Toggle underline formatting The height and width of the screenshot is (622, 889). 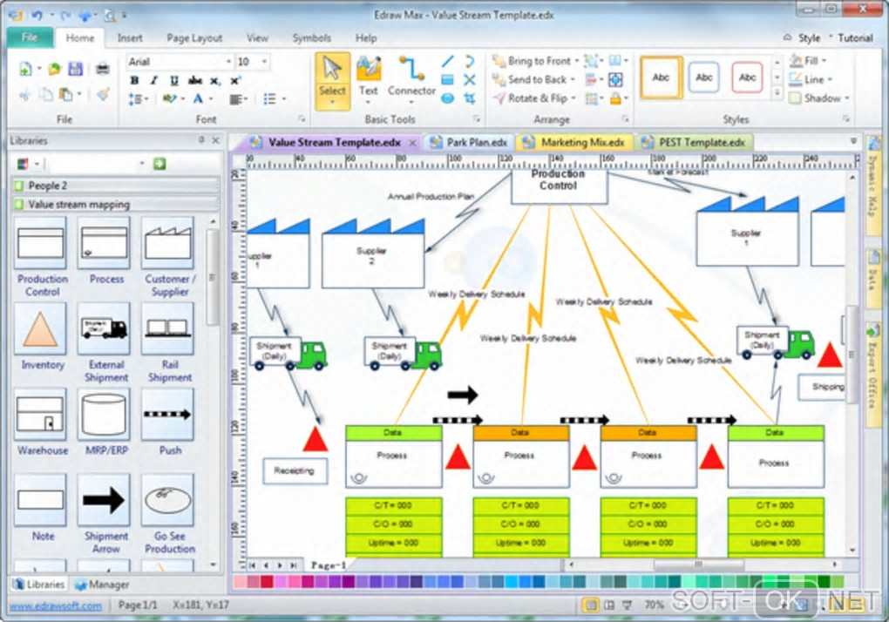174,80
